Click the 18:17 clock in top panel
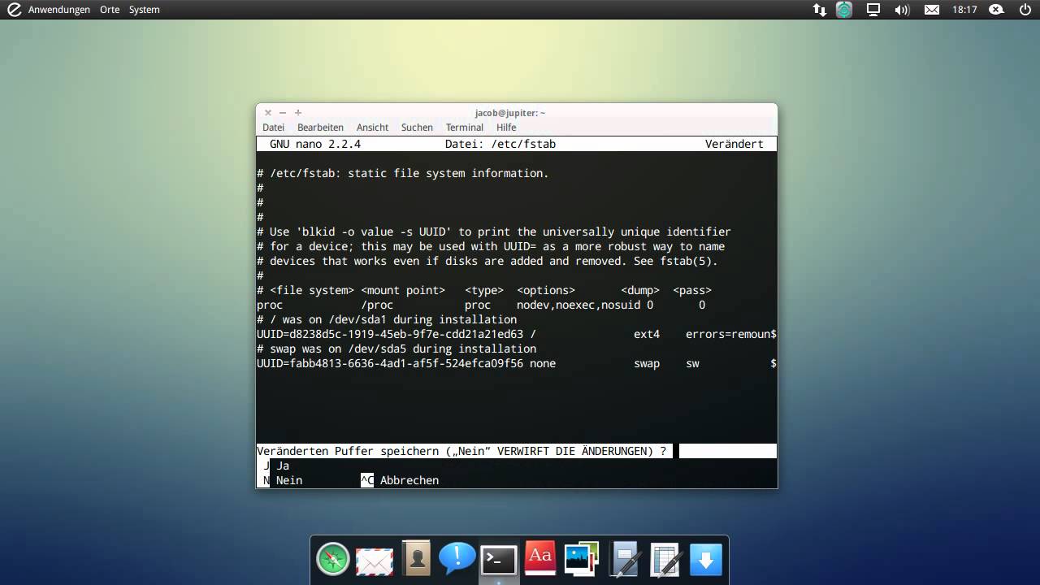 tap(964, 10)
